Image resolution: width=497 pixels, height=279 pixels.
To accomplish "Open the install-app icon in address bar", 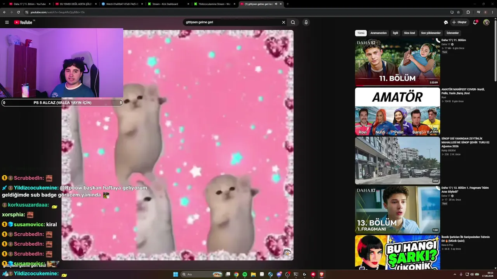I will click(x=452, y=12).
